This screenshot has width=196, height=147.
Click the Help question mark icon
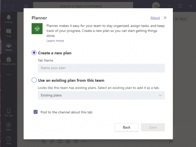(x=9, y=139)
